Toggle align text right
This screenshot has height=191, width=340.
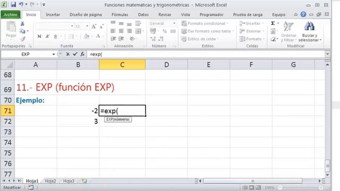point(129,31)
